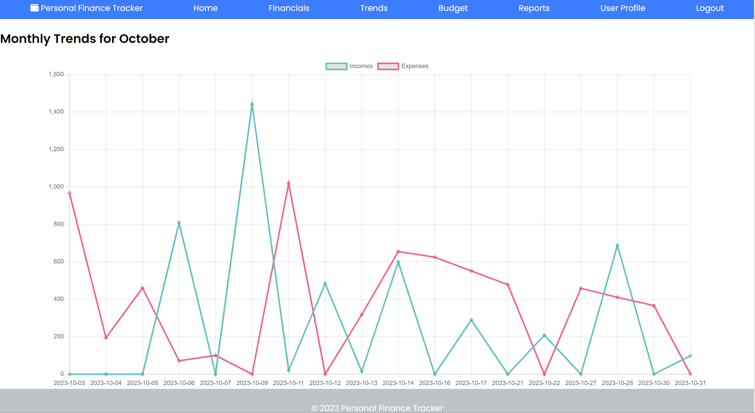
Task: Click the Incomes point on 2023-10-17
Action: [471, 320]
